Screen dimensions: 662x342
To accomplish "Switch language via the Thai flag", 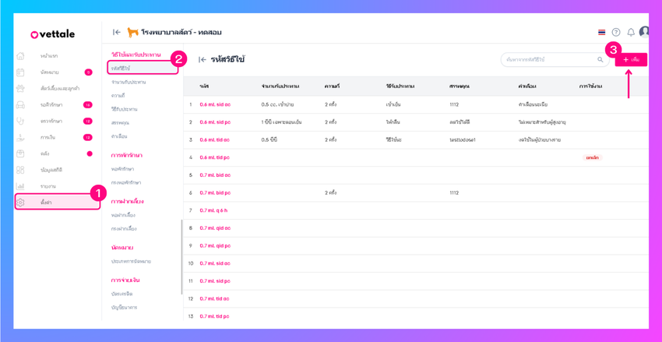I will click(x=601, y=33).
